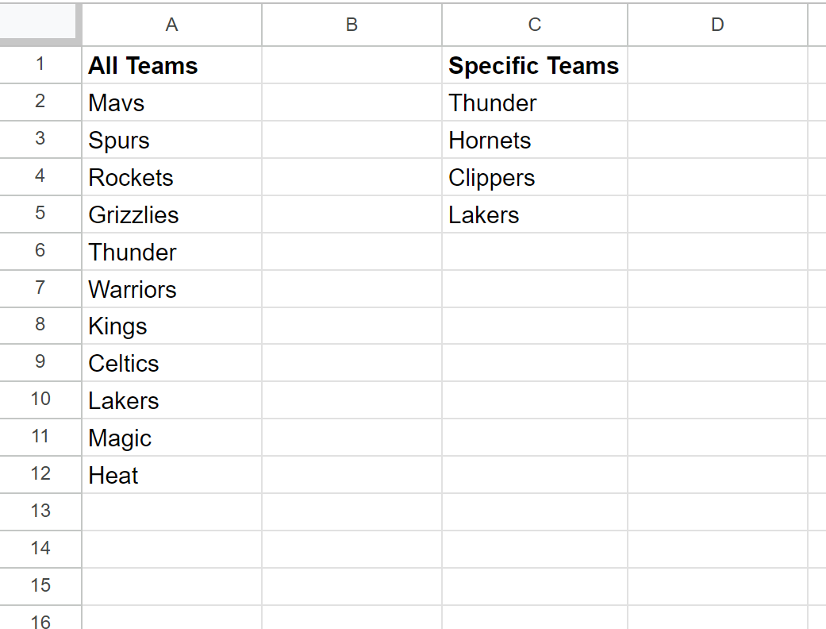Image resolution: width=826 pixels, height=629 pixels.
Task: Select column C header
Action: [535, 25]
